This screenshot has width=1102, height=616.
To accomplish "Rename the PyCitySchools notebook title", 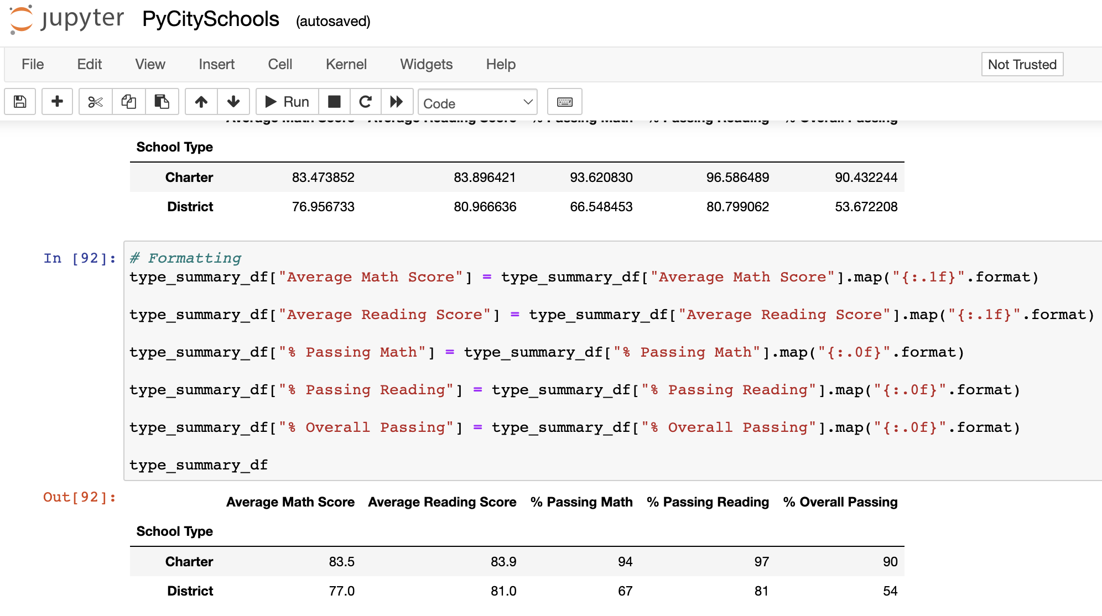I will pyautogui.click(x=211, y=19).
